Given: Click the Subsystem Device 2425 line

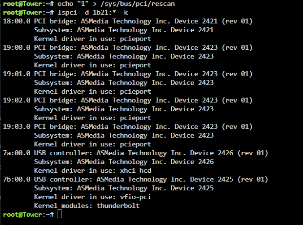Looking at the screenshot, I should pyautogui.click(x=123, y=188).
